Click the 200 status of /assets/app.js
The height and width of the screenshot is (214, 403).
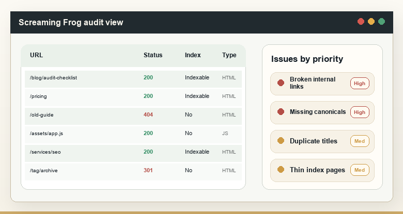coord(148,133)
